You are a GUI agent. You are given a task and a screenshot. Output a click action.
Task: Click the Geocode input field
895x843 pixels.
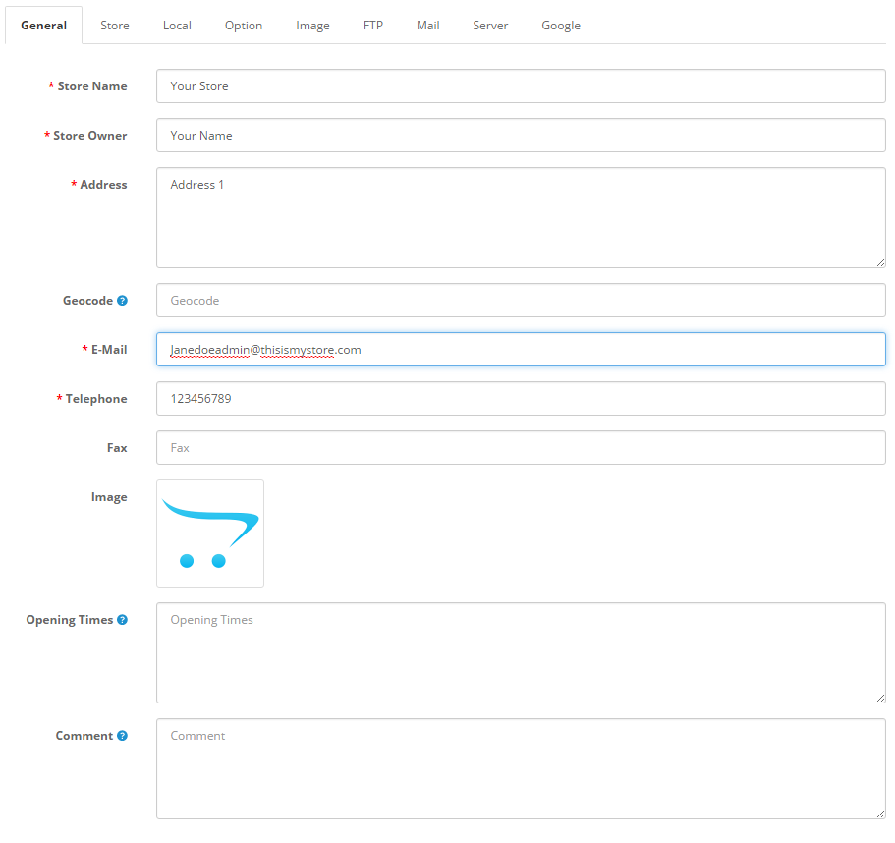coord(521,301)
